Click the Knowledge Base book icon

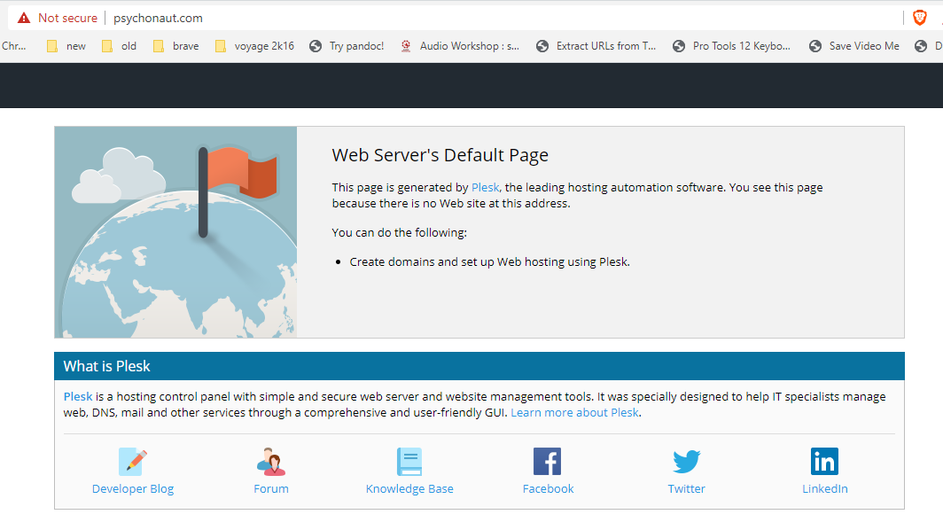coord(409,462)
